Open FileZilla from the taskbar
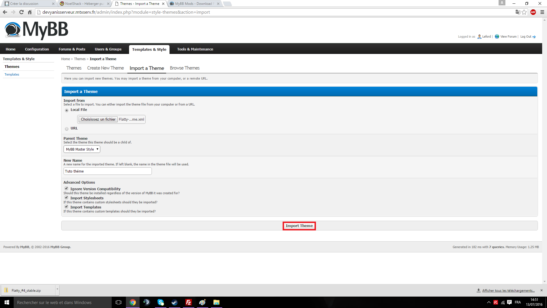Image resolution: width=547 pixels, height=308 pixels. pyautogui.click(x=188, y=302)
